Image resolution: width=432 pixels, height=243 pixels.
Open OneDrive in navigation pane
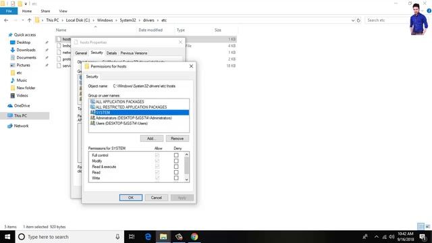point(22,105)
